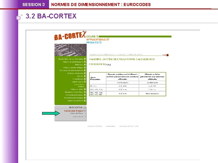Image resolution: width=218 pixels, height=163 pixels.
Task: Expand Béton précontraint arrow icon
Action: click(85, 101)
